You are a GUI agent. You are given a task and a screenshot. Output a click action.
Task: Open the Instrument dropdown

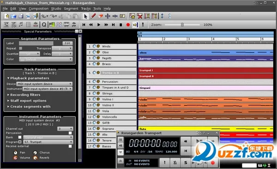(x=48, y=89)
